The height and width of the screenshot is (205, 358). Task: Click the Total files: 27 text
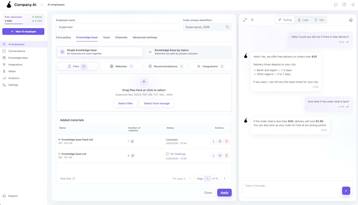point(67,179)
